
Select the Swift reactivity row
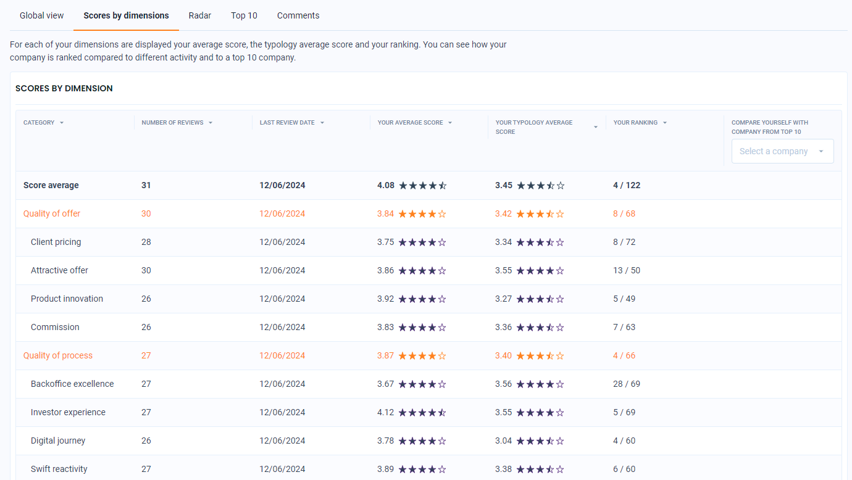pos(428,469)
